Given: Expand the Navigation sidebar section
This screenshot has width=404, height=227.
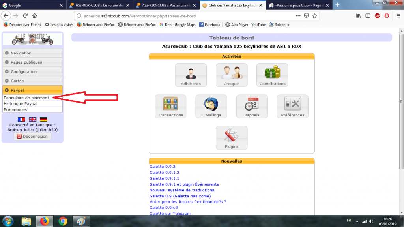Looking at the screenshot, I should 32,53.
